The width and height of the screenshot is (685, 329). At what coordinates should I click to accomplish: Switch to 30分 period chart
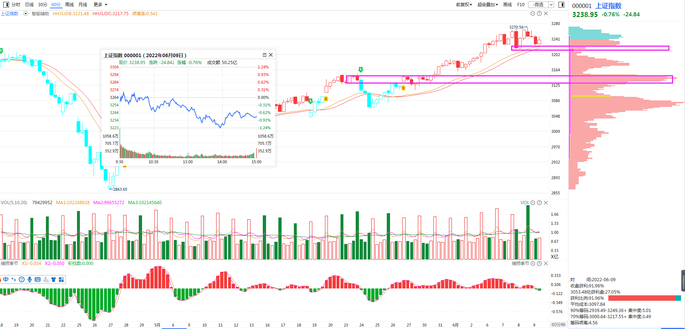[43, 5]
